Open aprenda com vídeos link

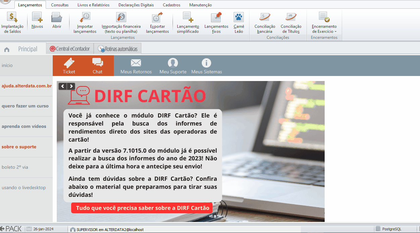click(x=24, y=126)
